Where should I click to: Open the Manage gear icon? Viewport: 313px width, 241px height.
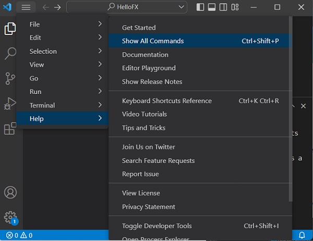coord(10,217)
